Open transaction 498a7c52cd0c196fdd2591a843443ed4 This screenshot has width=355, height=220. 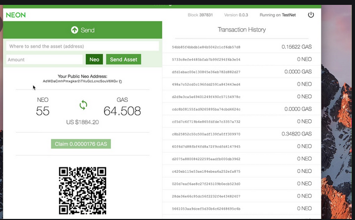point(206,85)
